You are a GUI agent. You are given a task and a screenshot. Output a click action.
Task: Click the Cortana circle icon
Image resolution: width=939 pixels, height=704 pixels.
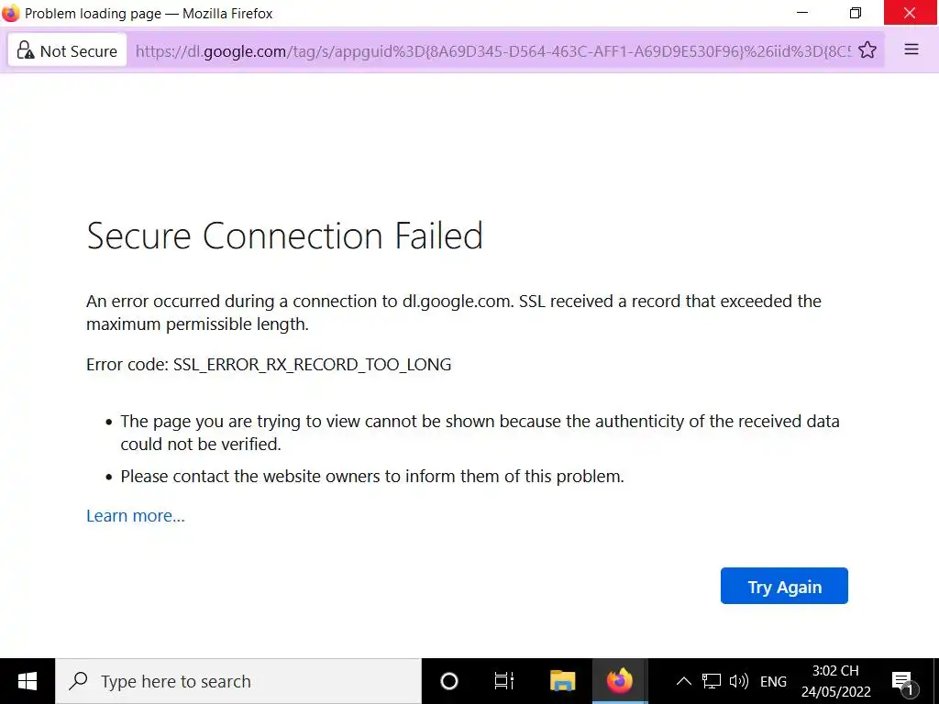[x=449, y=681]
